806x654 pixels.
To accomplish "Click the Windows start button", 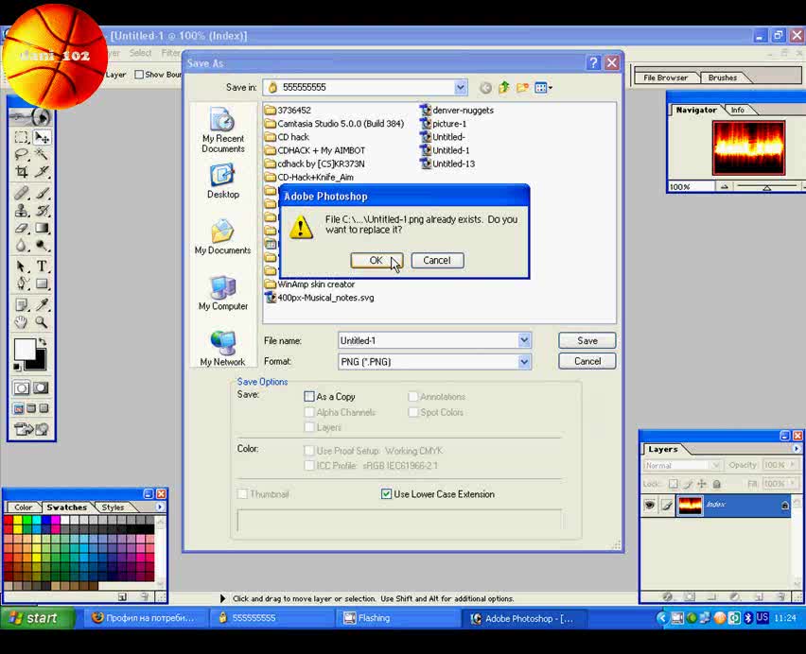I will [37, 618].
